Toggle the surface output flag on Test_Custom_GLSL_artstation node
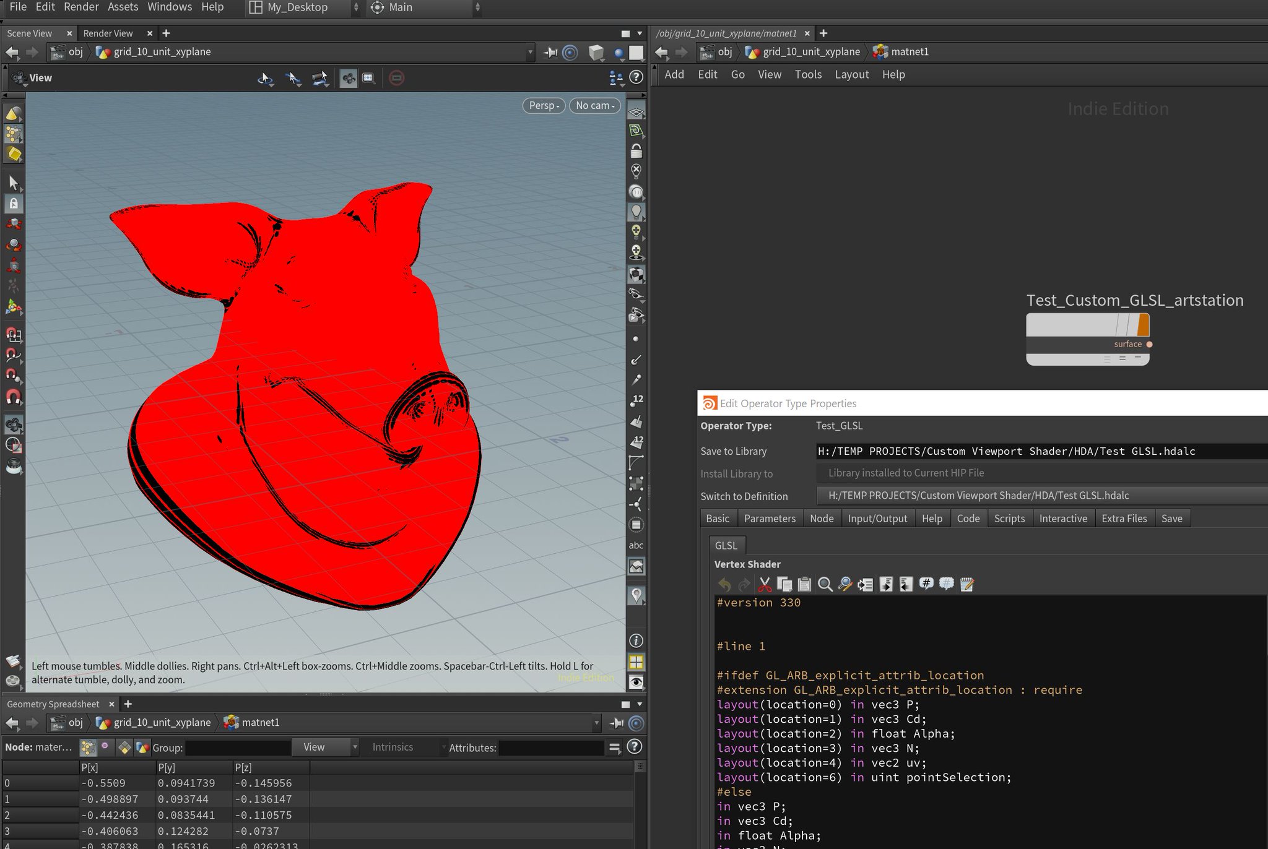Screen dimensions: 1268x849 tap(1149, 345)
